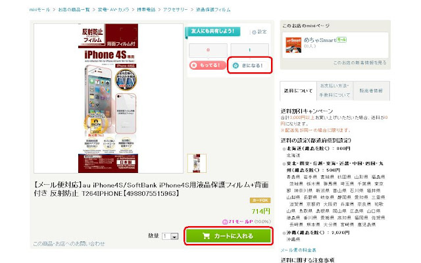The image size is (421, 263).
Task: Switch to お支払い方法・手数料について tab
Action: (335, 90)
